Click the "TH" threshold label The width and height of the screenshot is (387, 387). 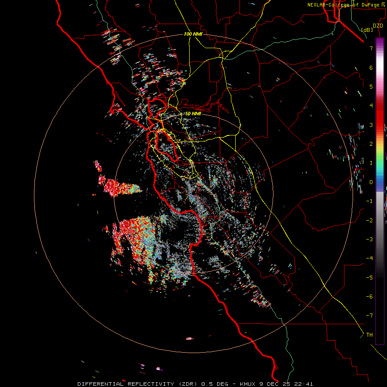point(369,335)
